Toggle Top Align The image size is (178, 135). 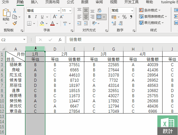[x=79, y=10]
